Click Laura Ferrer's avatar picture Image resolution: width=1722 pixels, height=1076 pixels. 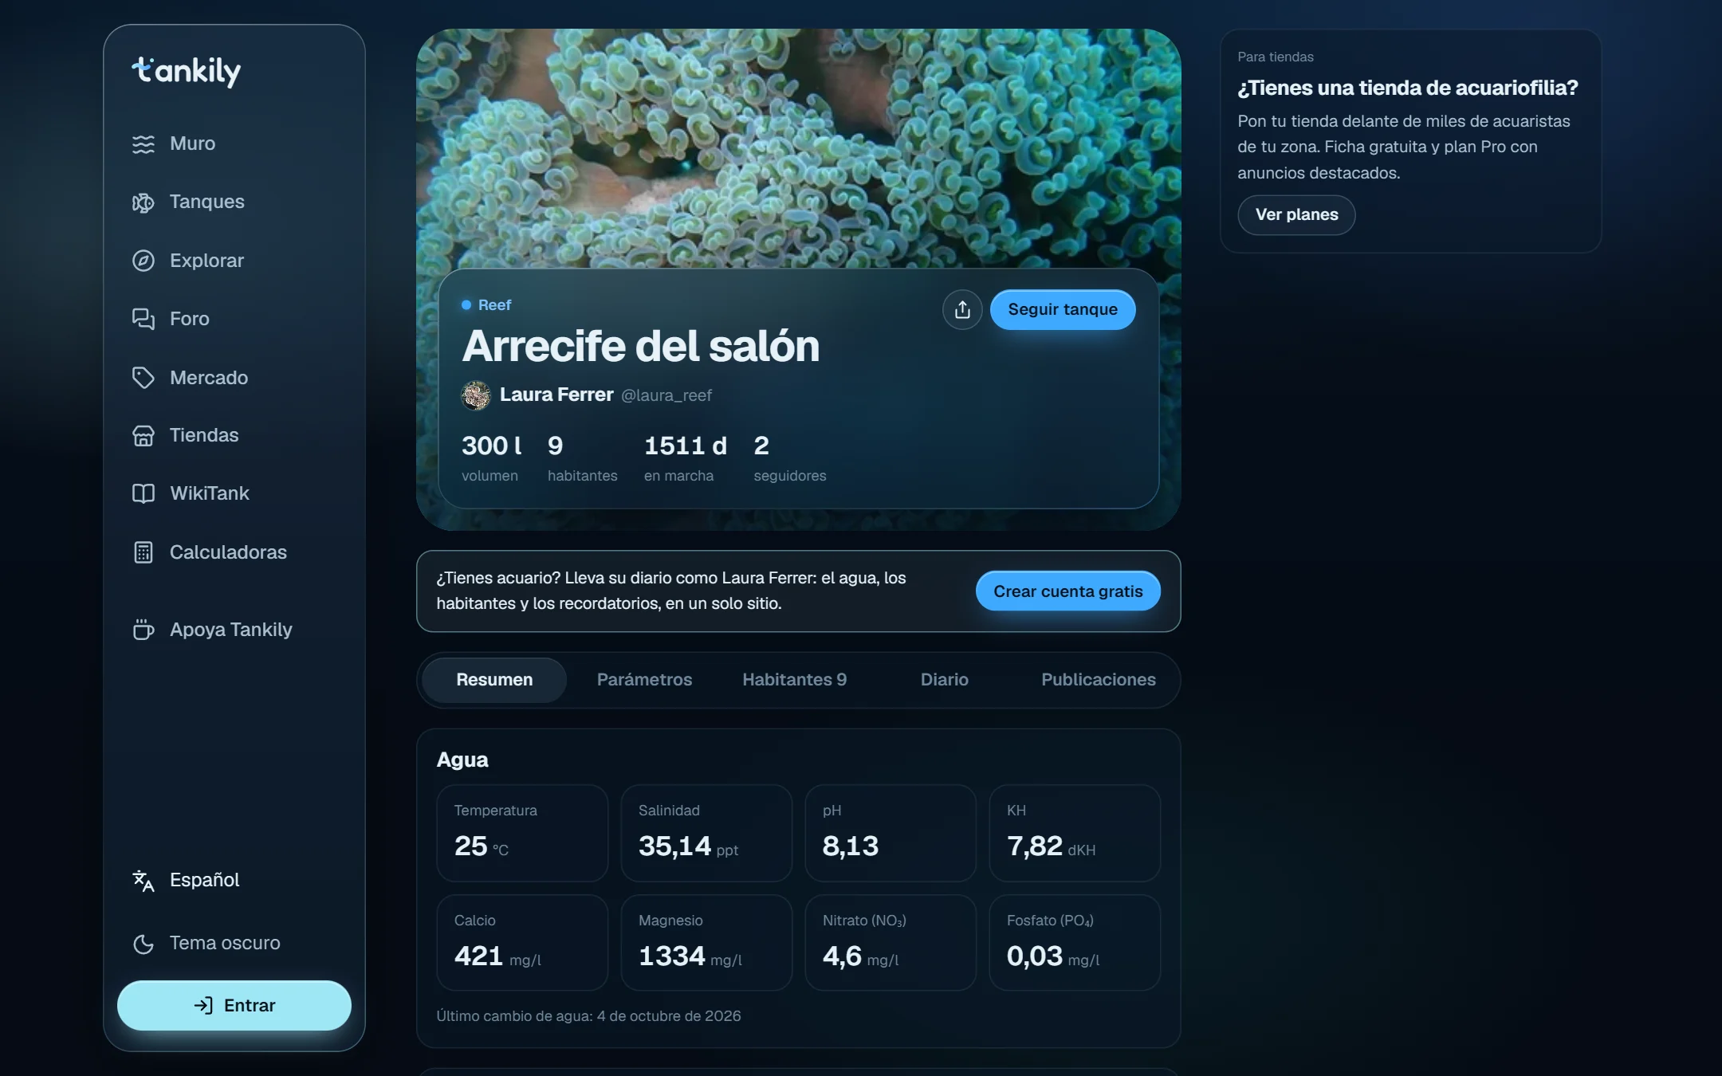click(476, 395)
